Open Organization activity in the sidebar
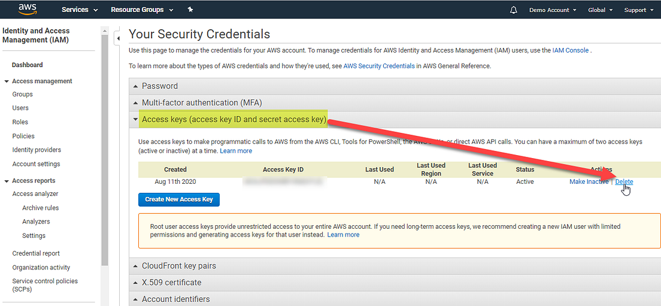 click(x=41, y=268)
